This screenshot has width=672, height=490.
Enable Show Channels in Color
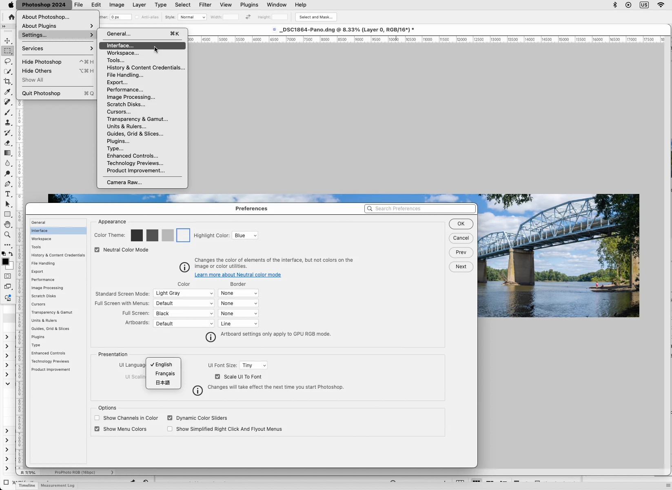[x=97, y=418]
